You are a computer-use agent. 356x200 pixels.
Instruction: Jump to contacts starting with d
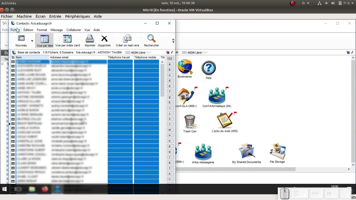point(170,81)
